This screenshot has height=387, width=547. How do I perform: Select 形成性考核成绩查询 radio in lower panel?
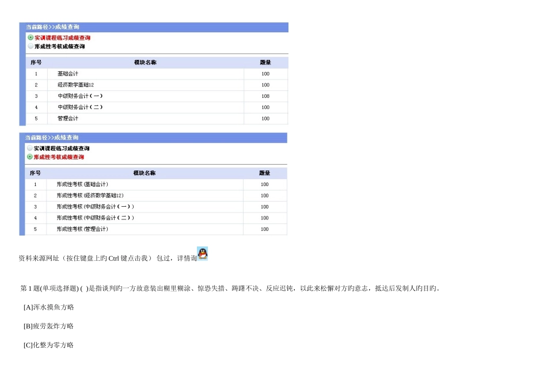pos(30,157)
